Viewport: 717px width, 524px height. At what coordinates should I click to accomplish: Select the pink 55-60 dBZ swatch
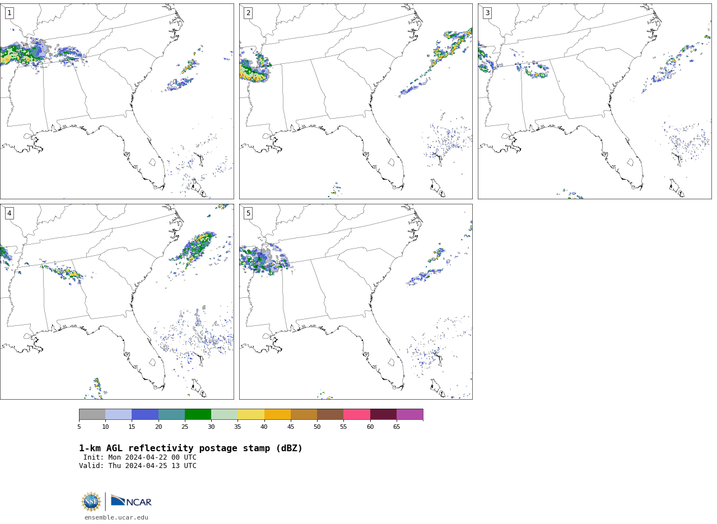(x=357, y=414)
